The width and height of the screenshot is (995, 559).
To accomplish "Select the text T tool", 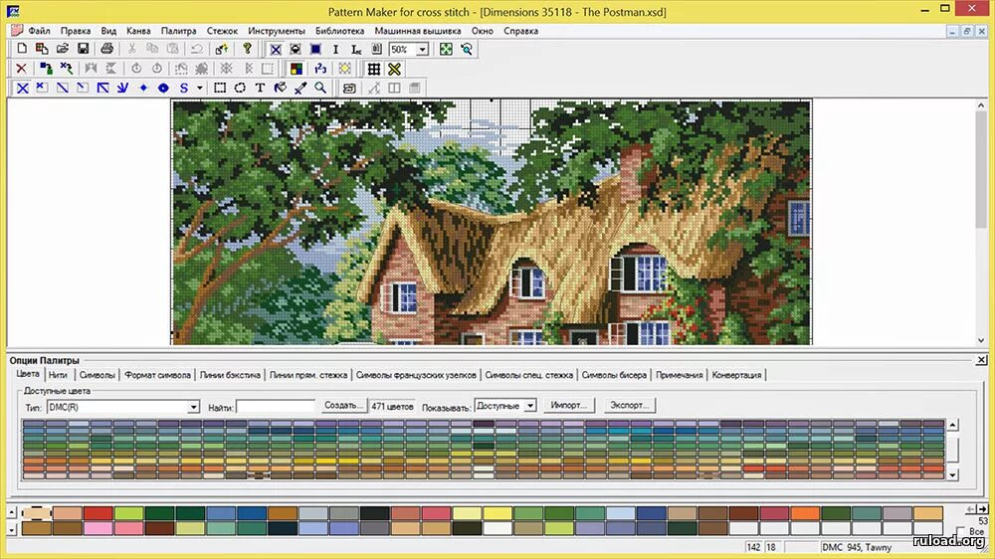I will pos(260,89).
